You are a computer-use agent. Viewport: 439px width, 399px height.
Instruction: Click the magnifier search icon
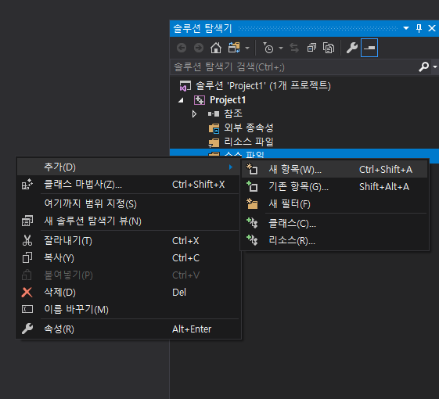pyautogui.click(x=423, y=67)
